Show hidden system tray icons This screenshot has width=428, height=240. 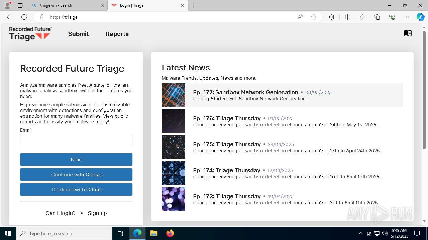pyautogui.click(x=360, y=233)
